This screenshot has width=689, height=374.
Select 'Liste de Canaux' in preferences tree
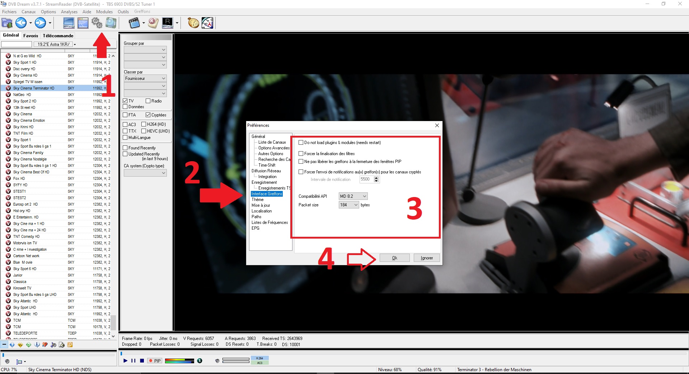(x=272, y=142)
